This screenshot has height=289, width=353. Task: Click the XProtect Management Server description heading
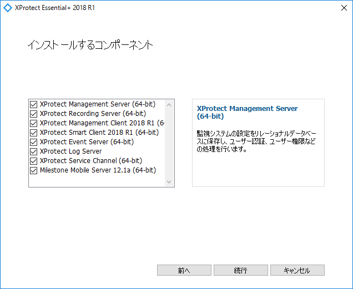[x=247, y=112]
